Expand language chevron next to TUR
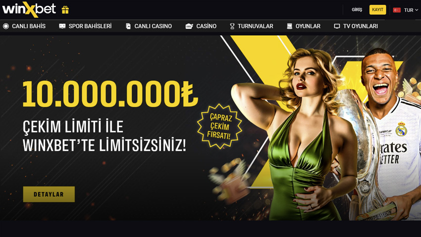The image size is (421, 237). pos(417,10)
